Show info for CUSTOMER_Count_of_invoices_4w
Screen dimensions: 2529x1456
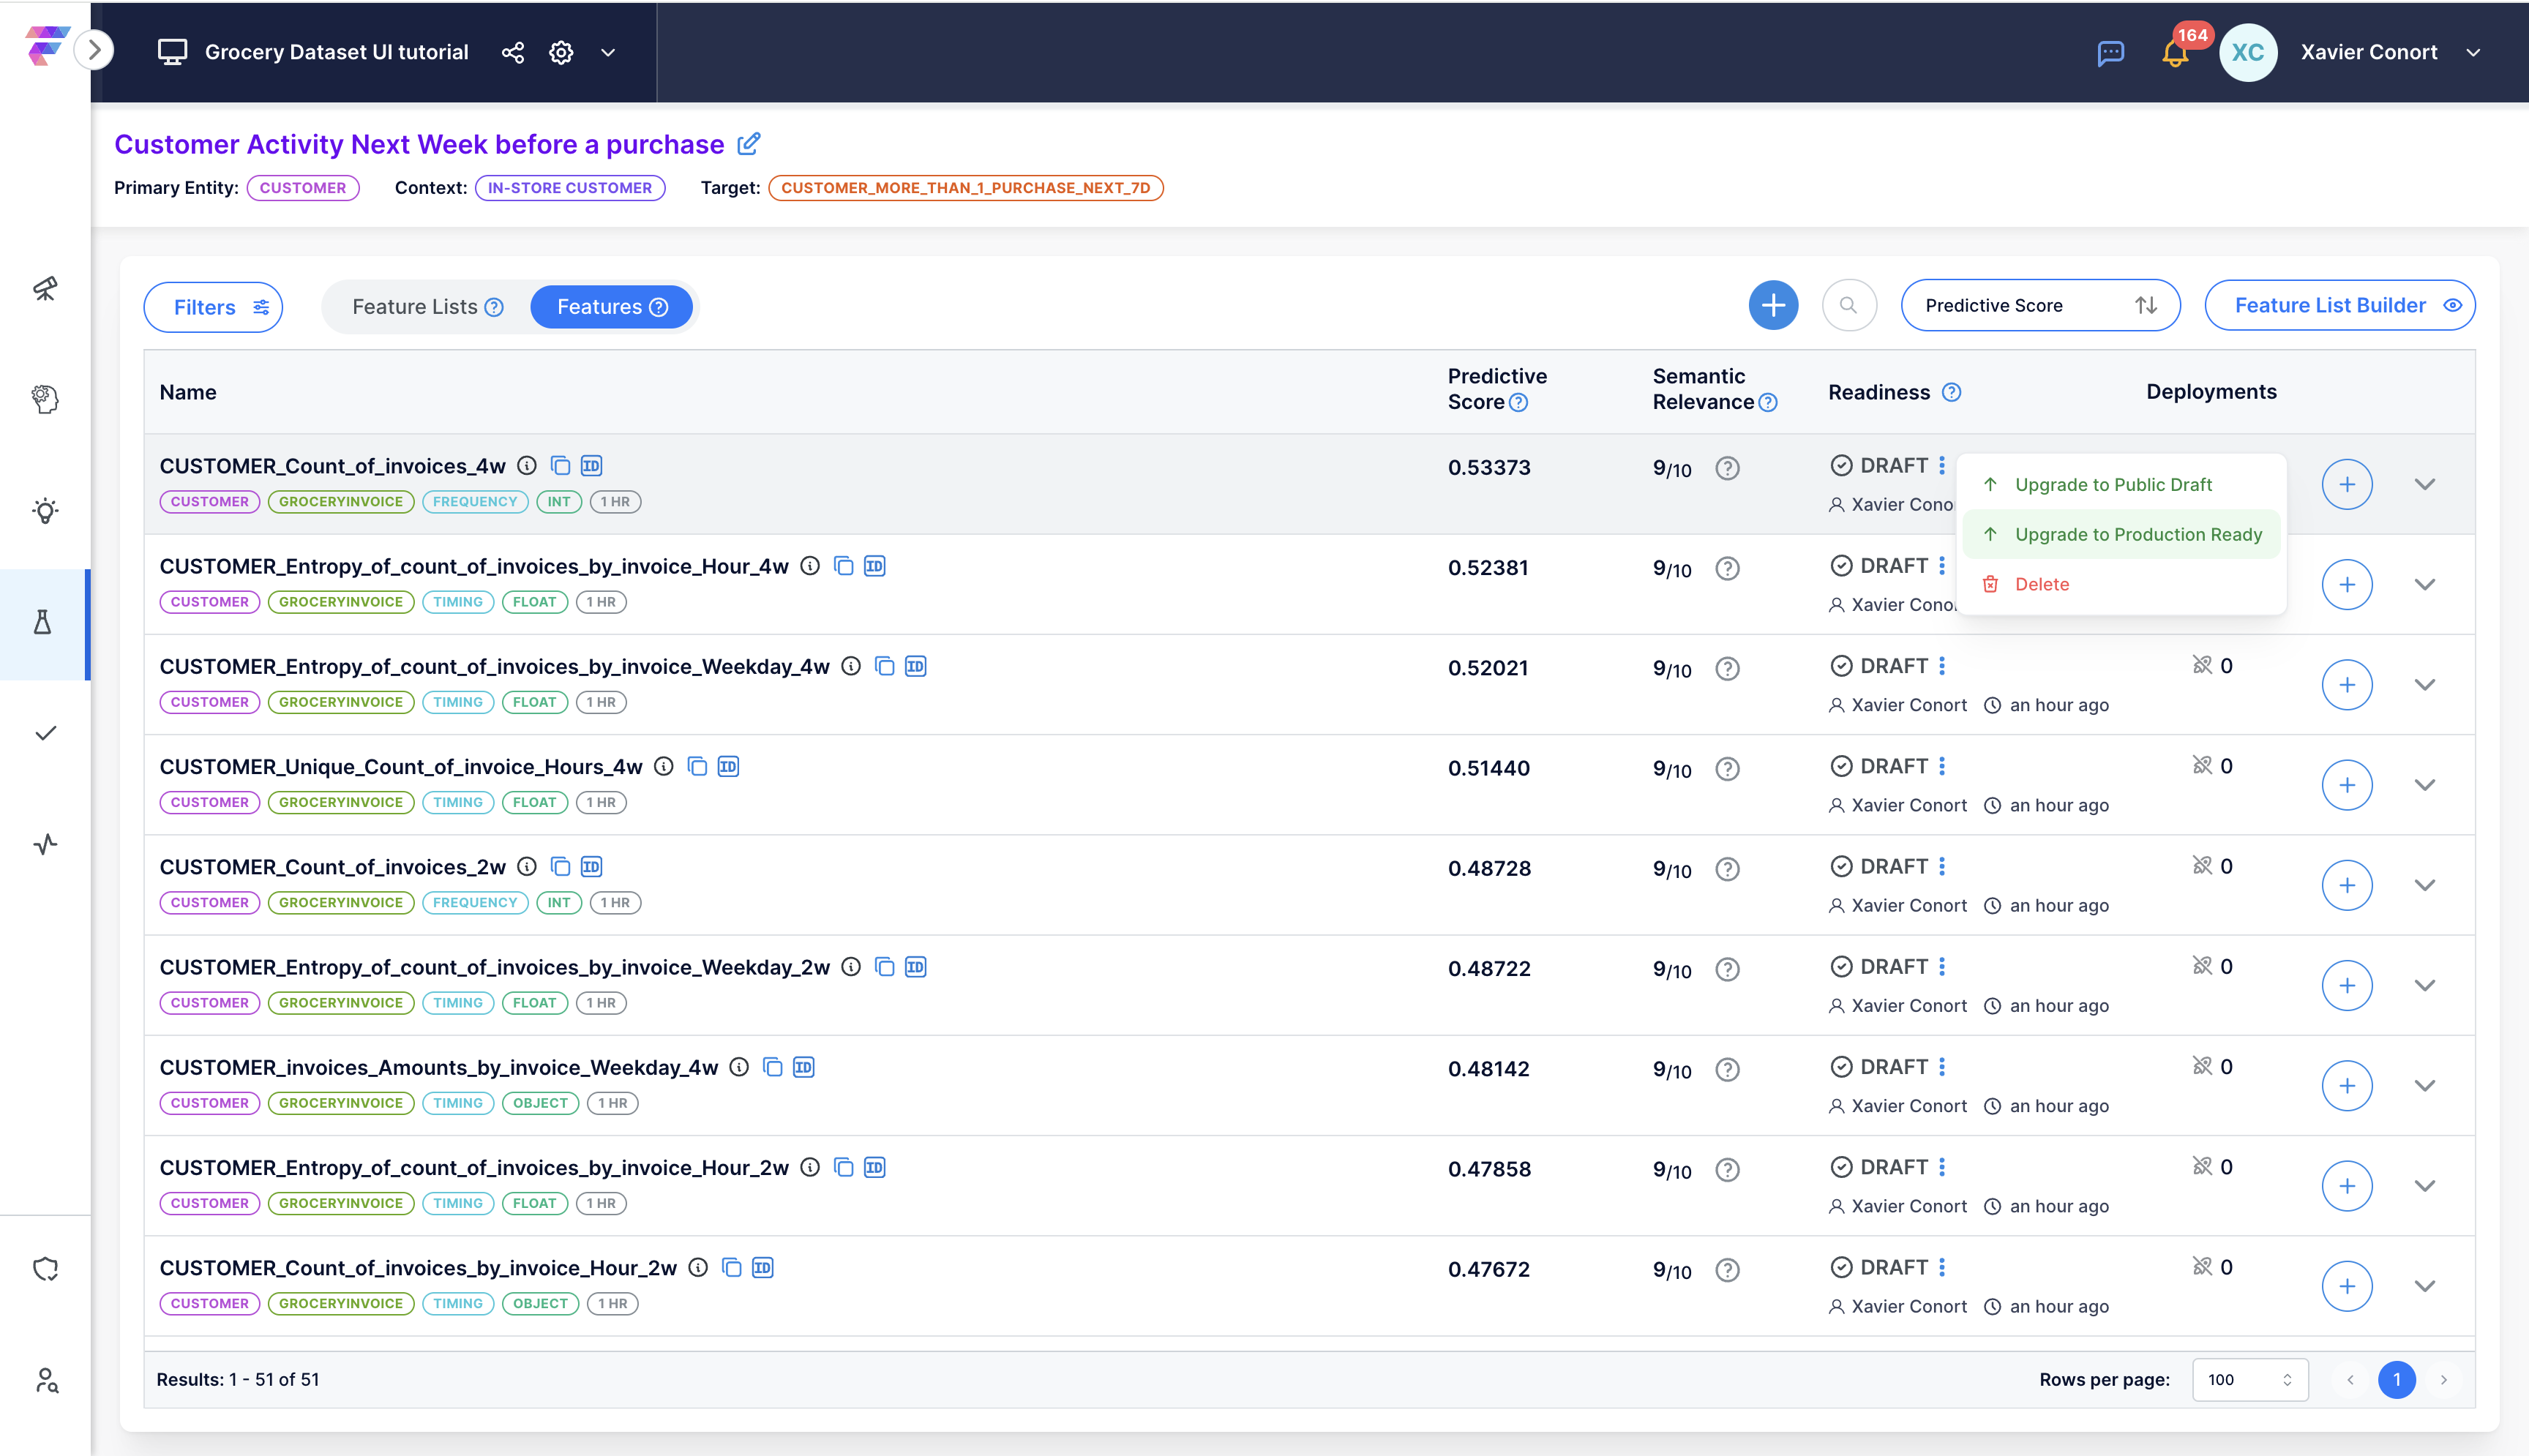coord(526,466)
